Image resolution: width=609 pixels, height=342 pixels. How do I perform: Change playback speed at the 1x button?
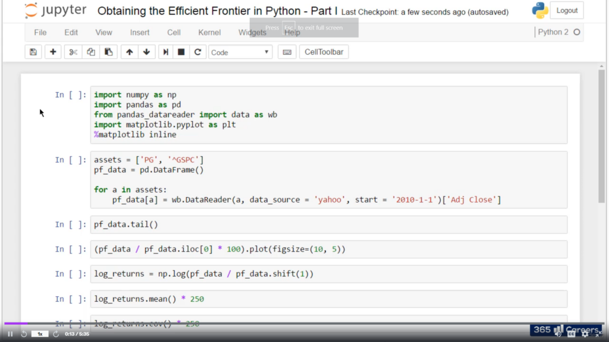40,334
